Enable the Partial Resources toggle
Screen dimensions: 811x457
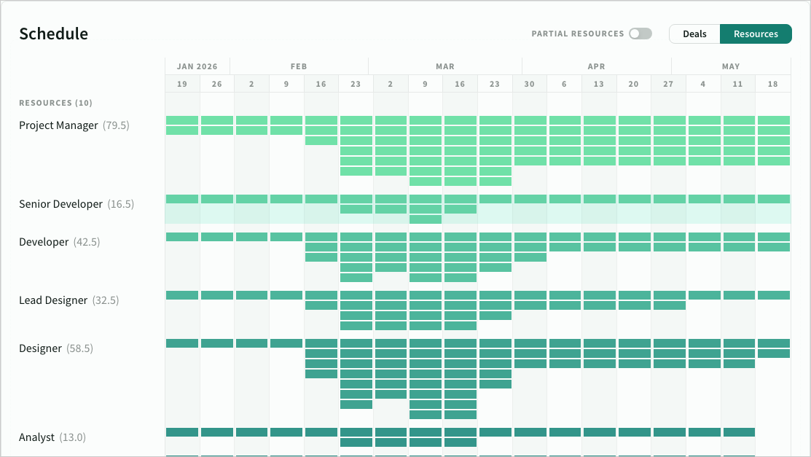coord(639,33)
